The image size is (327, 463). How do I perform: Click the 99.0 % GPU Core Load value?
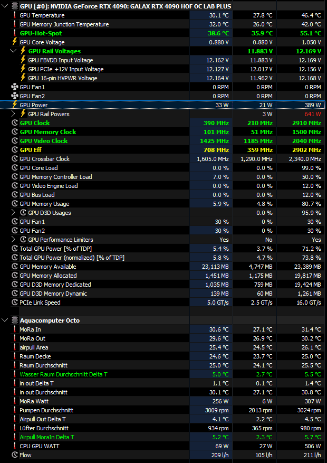[312, 168]
